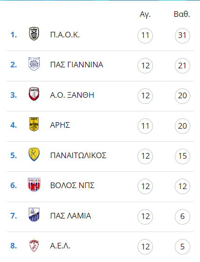
Task: Click the Βαθ. column header
Action: coord(182,14)
